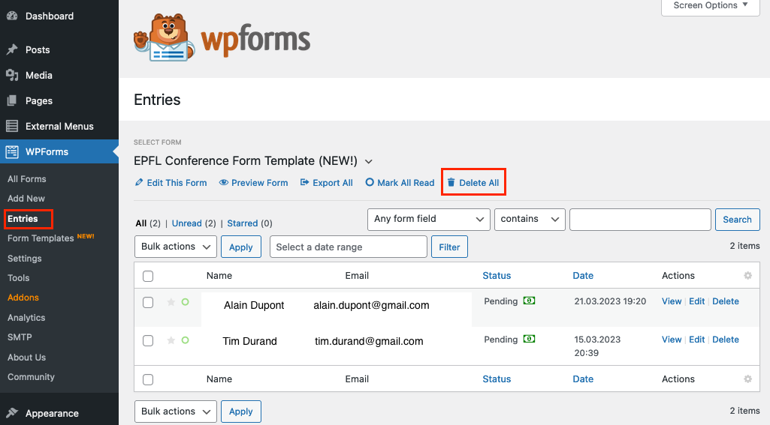
Task: Click the WPForms sidebar icon
Action: click(x=12, y=151)
